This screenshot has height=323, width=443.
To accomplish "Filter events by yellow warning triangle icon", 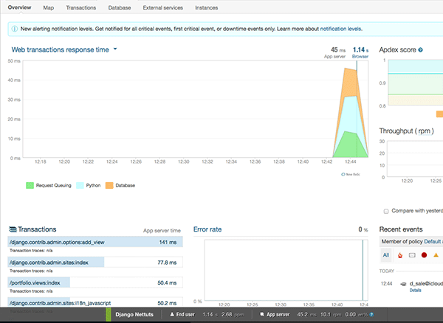I will [x=436, y=255].
